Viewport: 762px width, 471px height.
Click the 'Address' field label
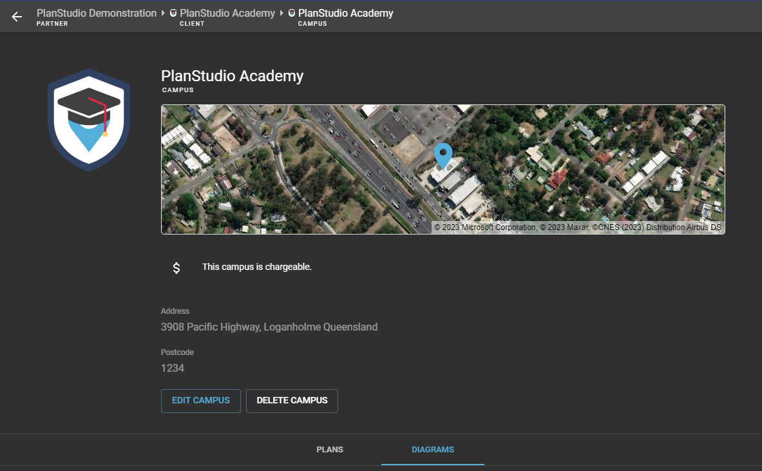[x=175, y=311]
